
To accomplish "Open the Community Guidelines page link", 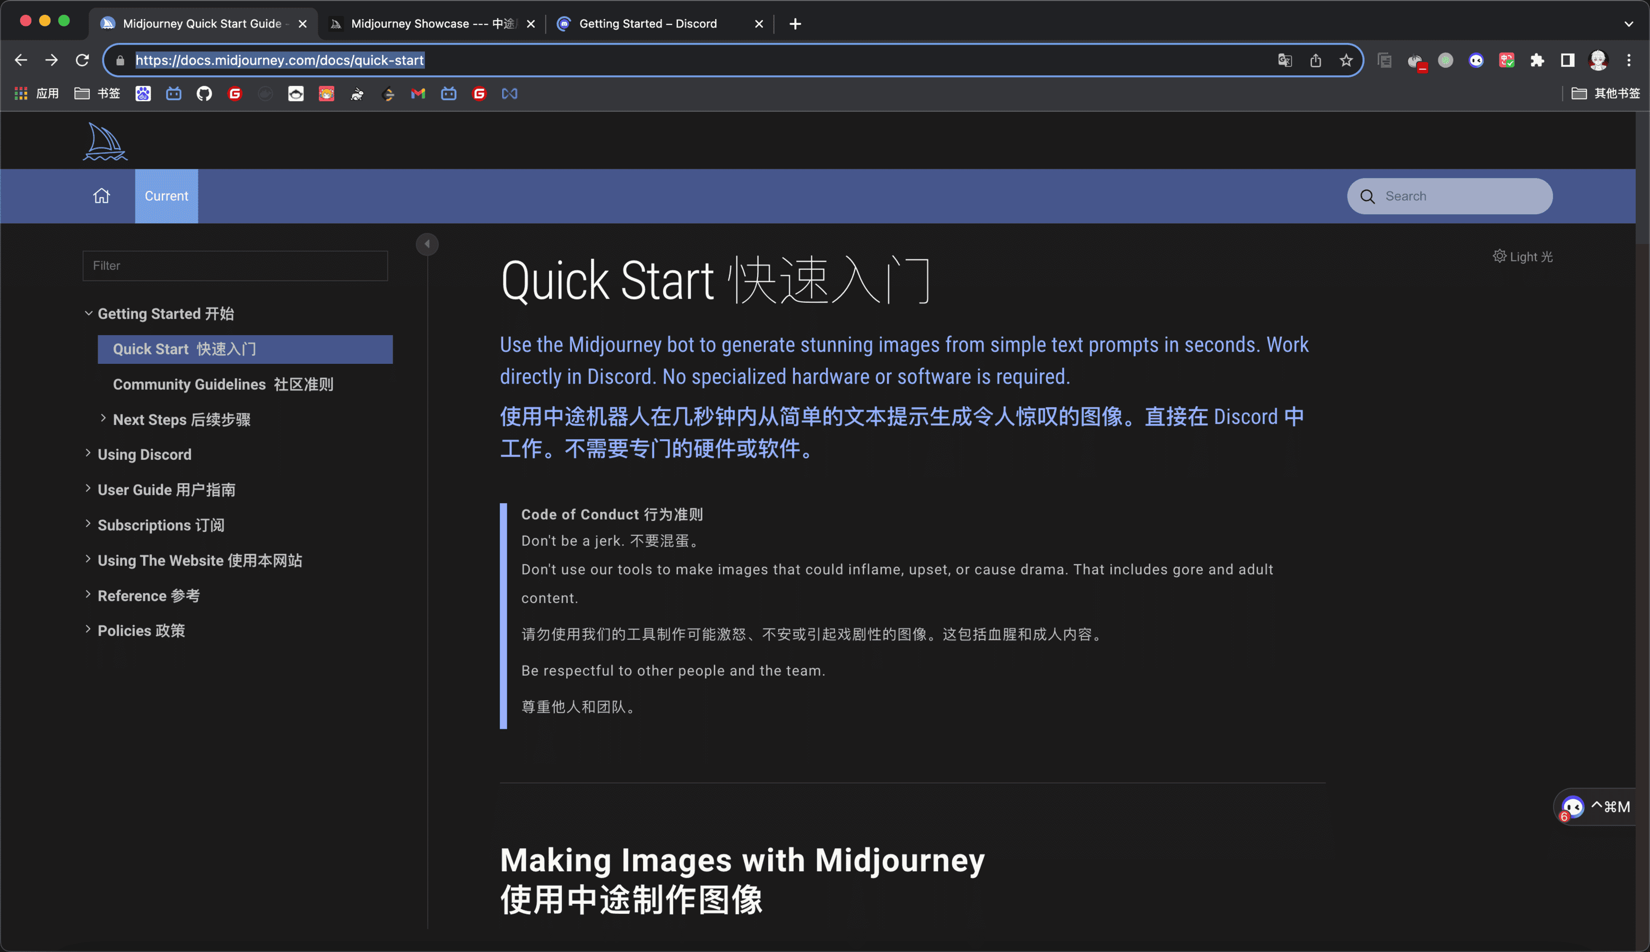I will pyautogui.click(x=223, y=384).
